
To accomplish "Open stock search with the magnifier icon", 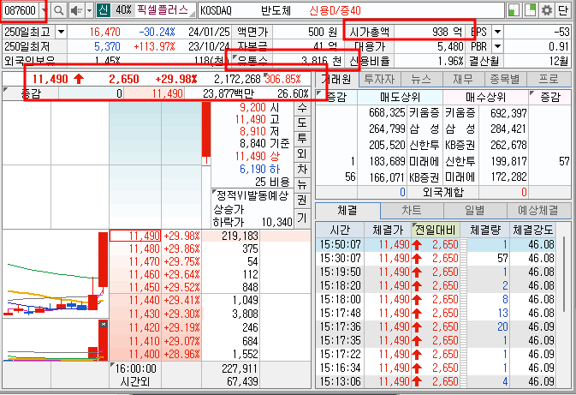I will pos(58,10).
